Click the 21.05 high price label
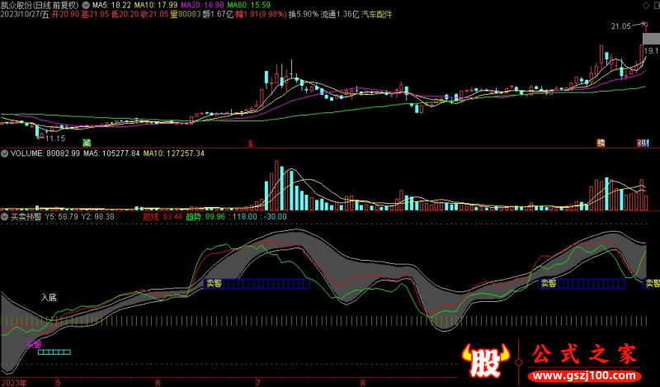 coord(620,27)
